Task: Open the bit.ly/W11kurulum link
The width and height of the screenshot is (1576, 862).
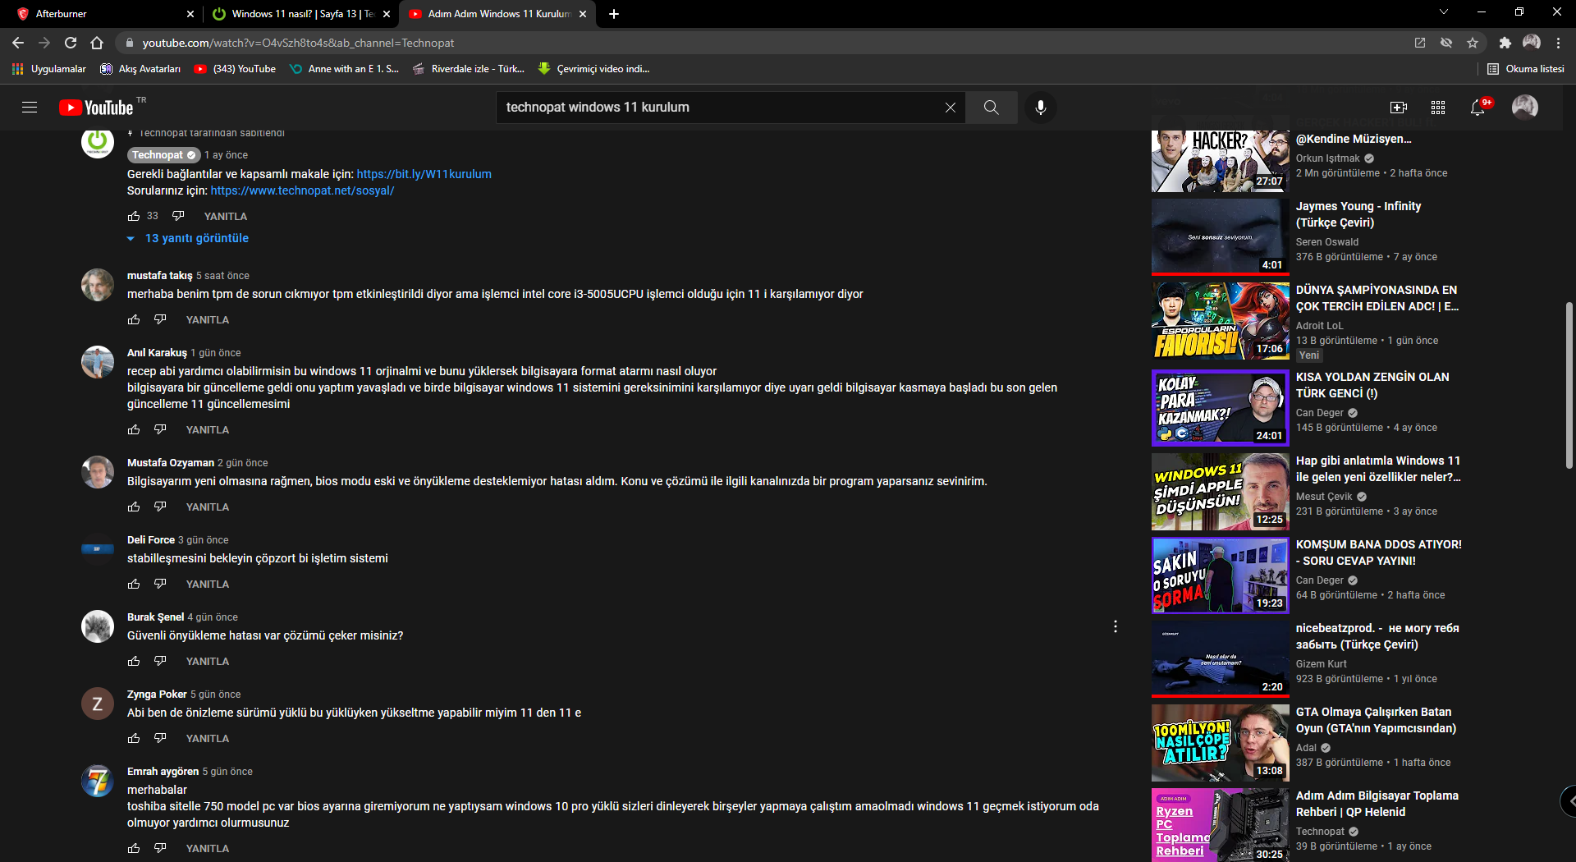Action: tap(424, 174)
